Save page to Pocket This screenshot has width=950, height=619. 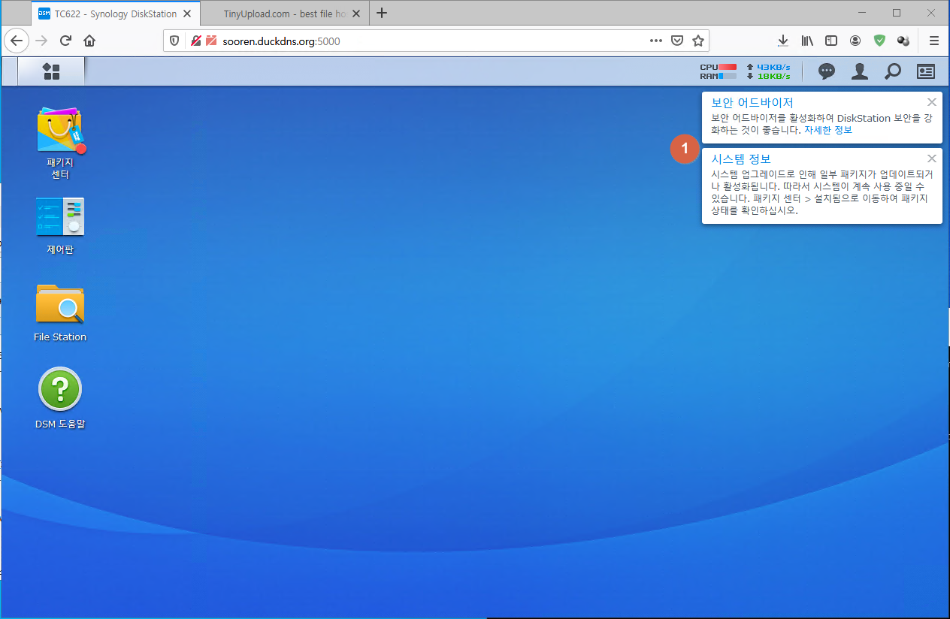pyautogui.click(x=677, y=41)
